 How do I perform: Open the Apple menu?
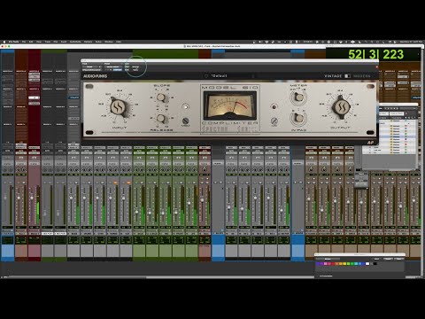(4, 42)
